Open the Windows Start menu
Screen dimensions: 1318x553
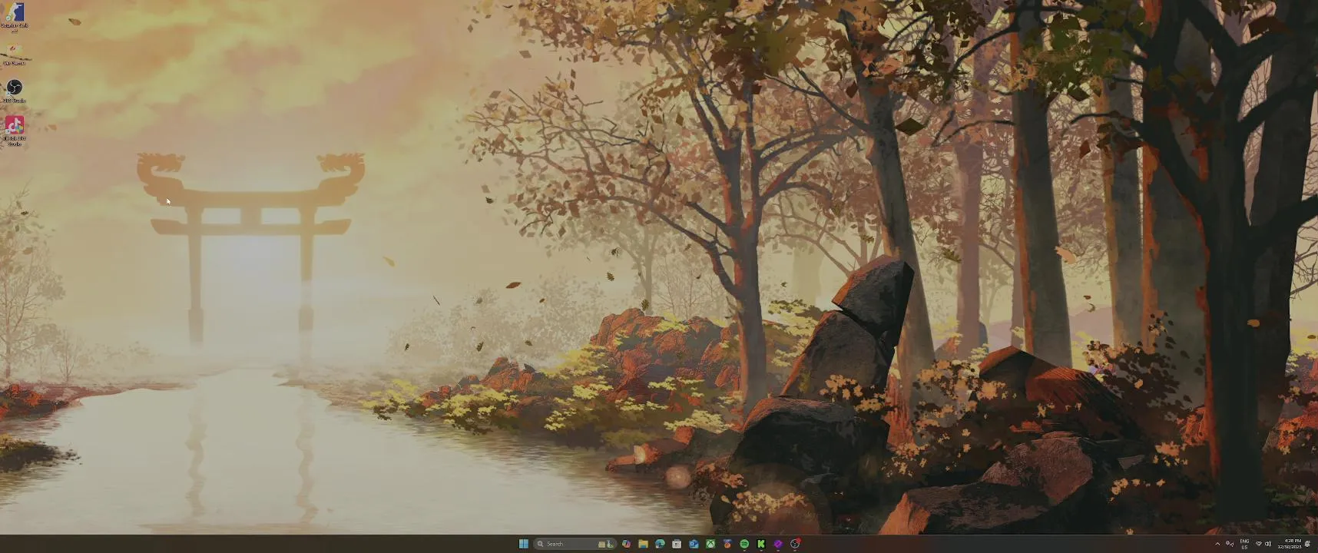click(x=523, y=544)
